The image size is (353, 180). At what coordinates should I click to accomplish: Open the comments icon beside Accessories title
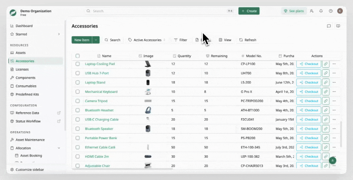(x=329, y=26)
